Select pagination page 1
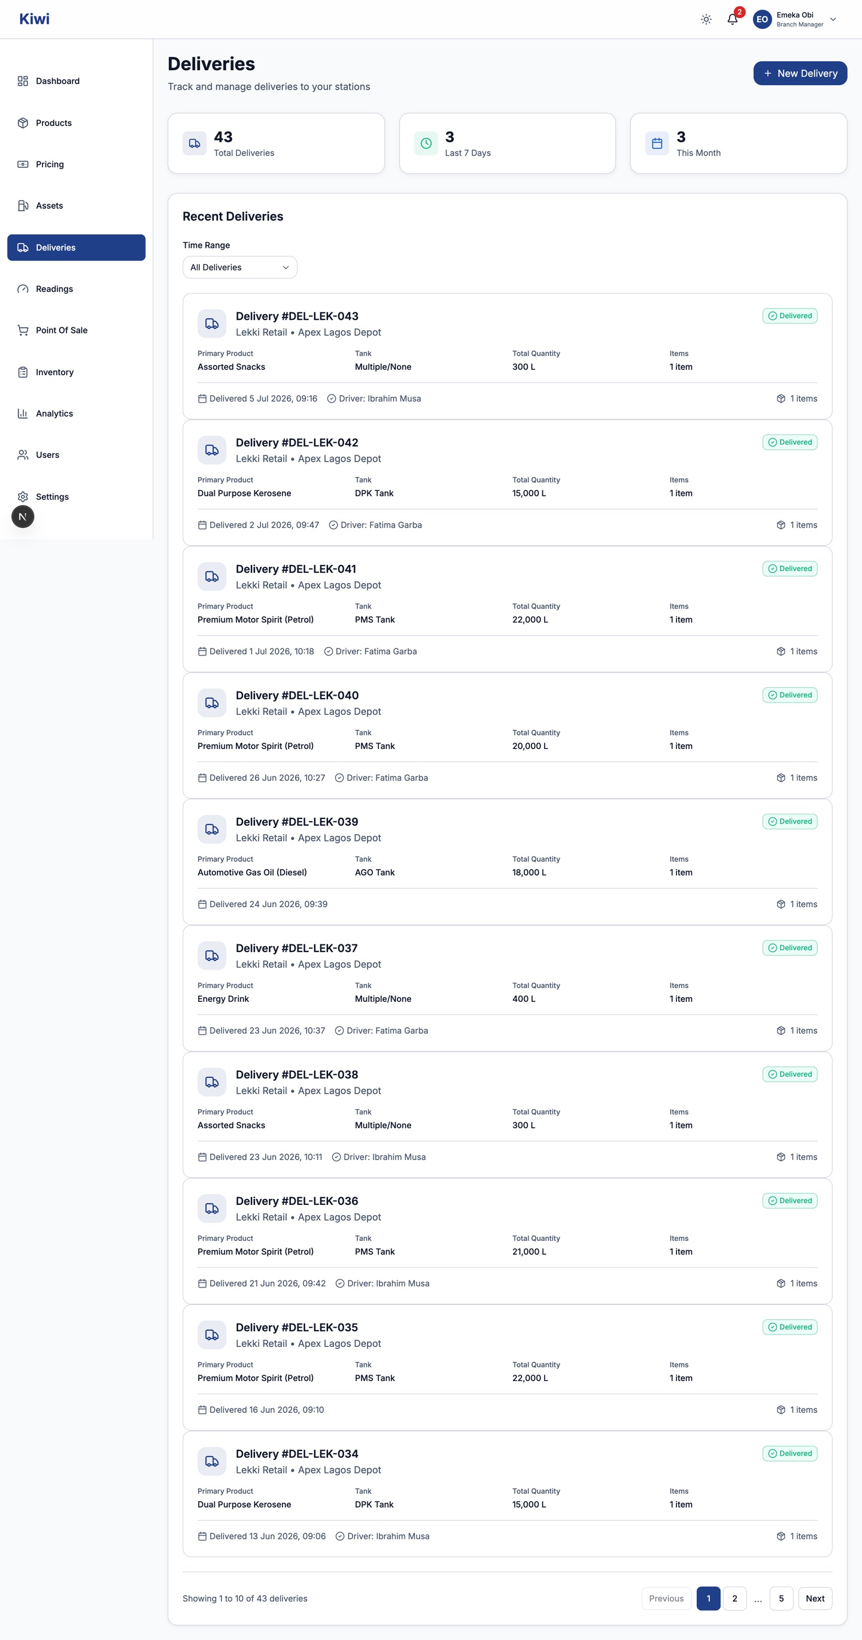Viewport: 862px width, 1640px height. tap(708, 1599)
